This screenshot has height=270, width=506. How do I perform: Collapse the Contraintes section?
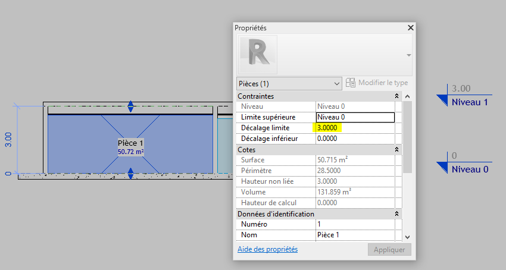396,96
